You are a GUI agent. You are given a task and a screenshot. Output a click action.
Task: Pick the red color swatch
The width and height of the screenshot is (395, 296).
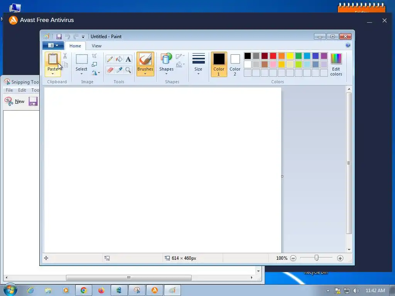[x=273, y=55]
